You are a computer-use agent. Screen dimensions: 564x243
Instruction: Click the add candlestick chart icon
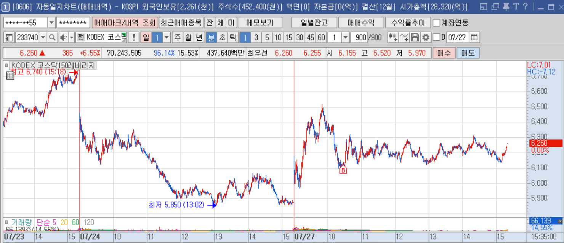pyautogui.click(x=393, y=38)
